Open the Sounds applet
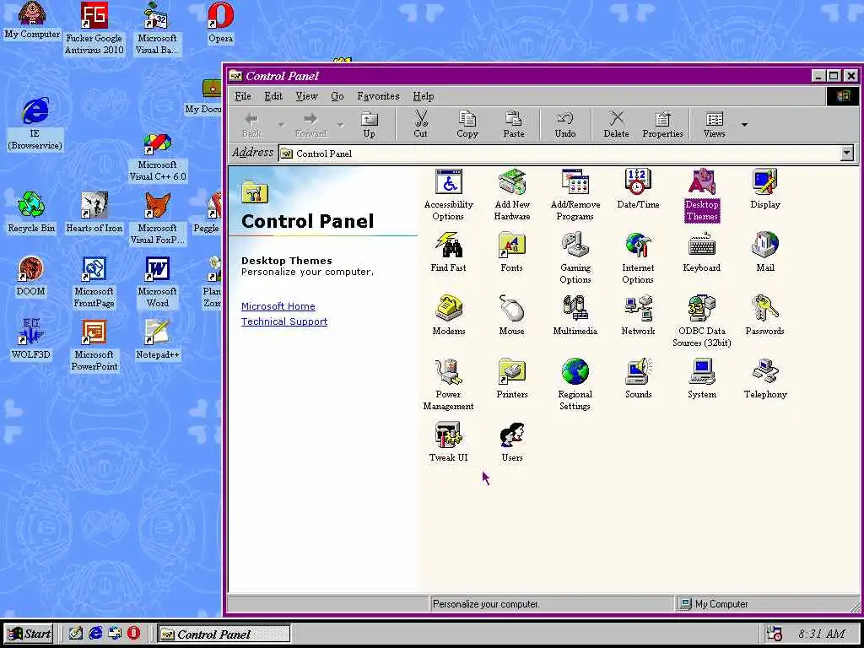The height and width of the screenshot is (648, 864). click(638, 379)
